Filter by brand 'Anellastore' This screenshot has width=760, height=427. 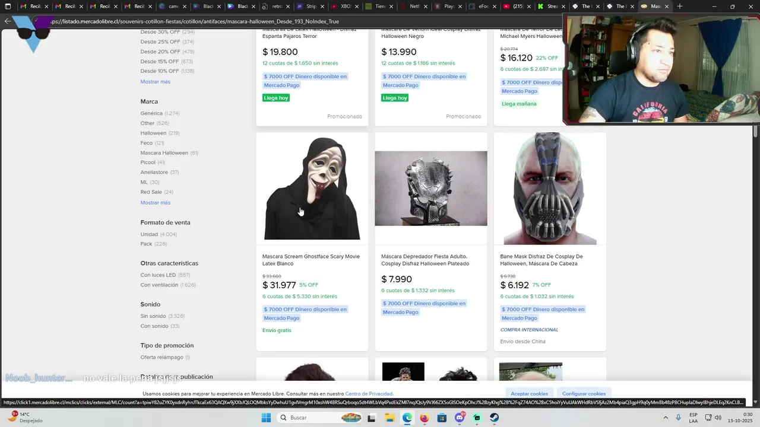pos(160,173)
